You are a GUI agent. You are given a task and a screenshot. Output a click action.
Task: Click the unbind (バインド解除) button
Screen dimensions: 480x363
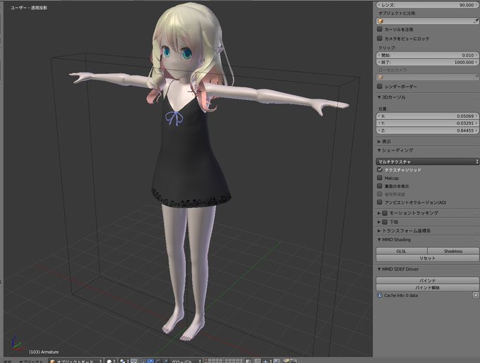(427, 288)
